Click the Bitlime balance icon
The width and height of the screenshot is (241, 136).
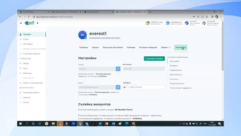pos(168,23)
